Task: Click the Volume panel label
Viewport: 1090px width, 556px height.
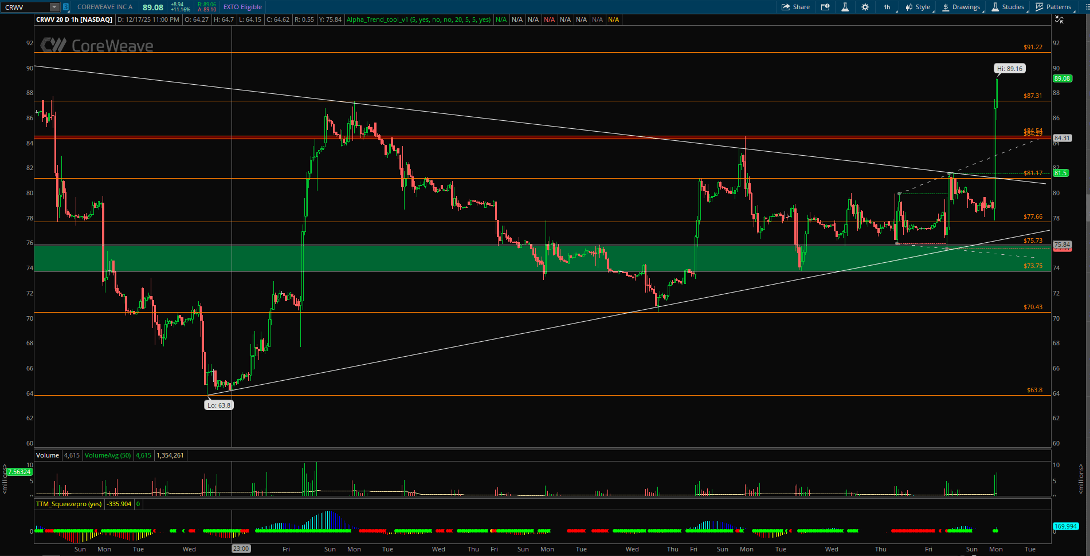Action: [48, 455]
